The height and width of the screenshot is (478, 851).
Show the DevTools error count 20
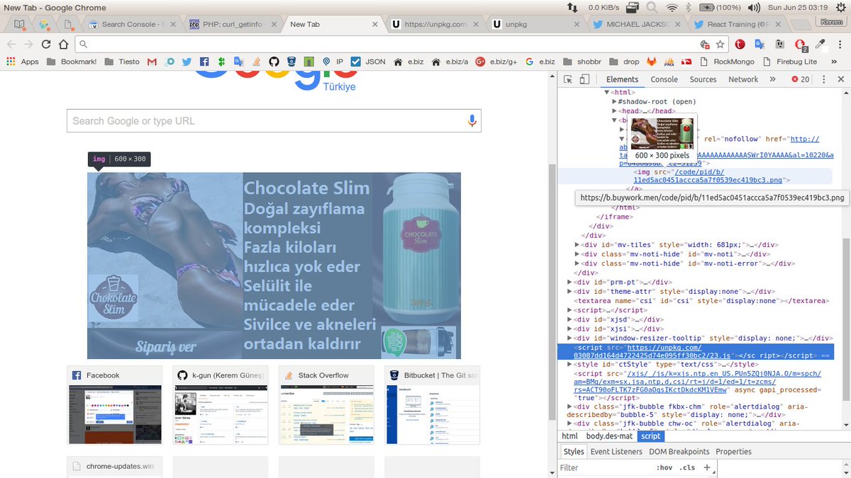[x=801, y=79]
